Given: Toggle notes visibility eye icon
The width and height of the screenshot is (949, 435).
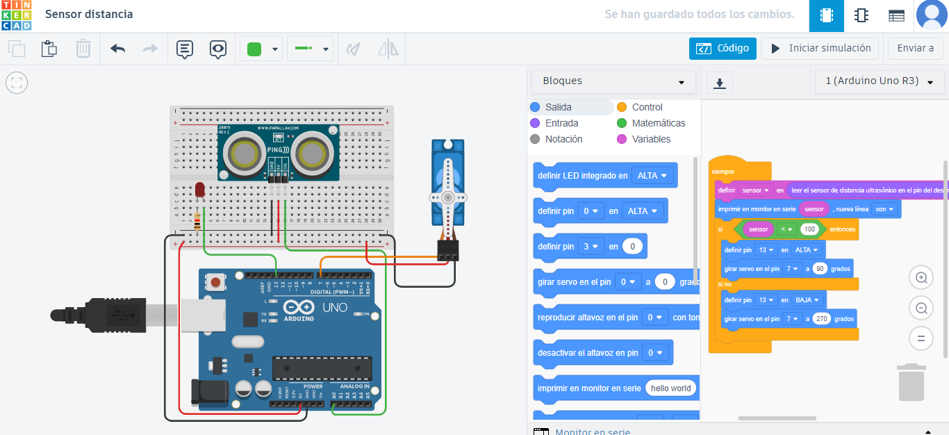Looking at the screenshot, I should (x=218, y=49).
